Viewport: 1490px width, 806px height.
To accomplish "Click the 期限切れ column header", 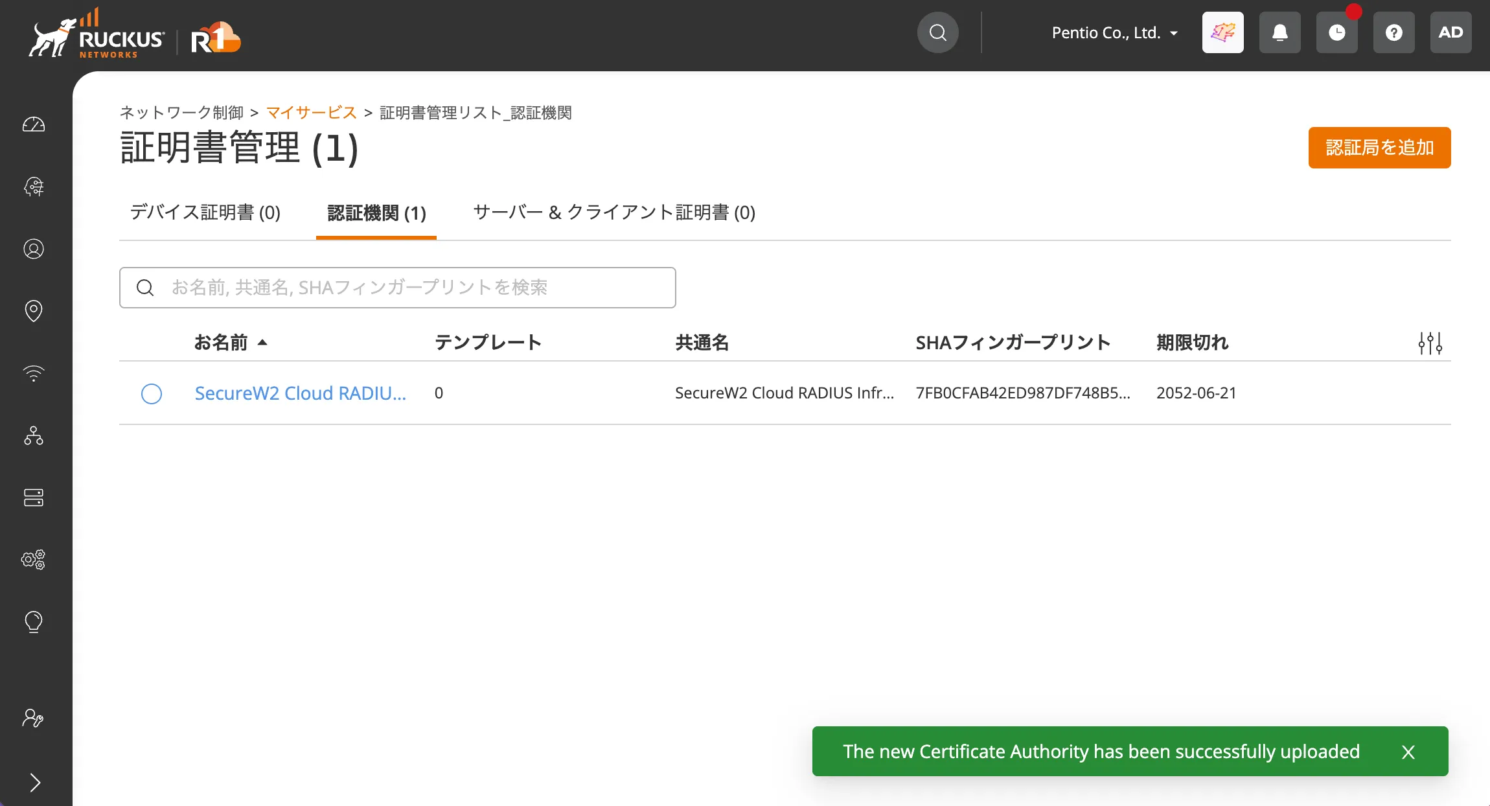I will [x=1192, y=342].
